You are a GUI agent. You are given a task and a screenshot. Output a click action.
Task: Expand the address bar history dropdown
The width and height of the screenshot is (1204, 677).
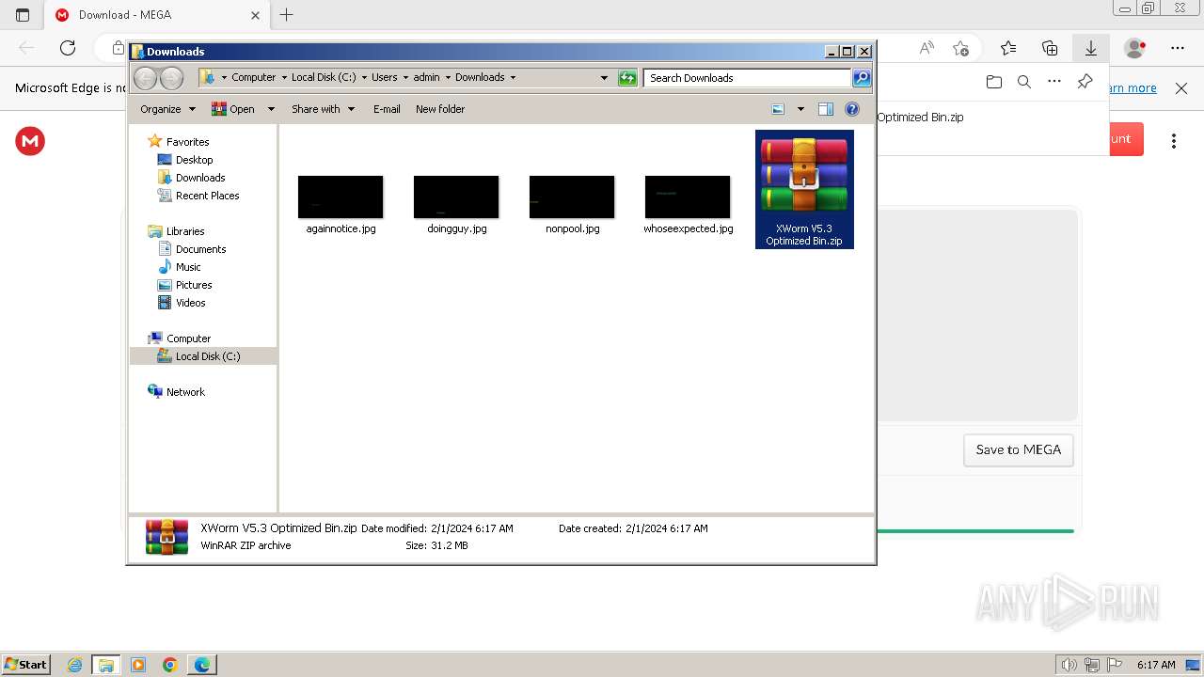[x=604, y=78]
